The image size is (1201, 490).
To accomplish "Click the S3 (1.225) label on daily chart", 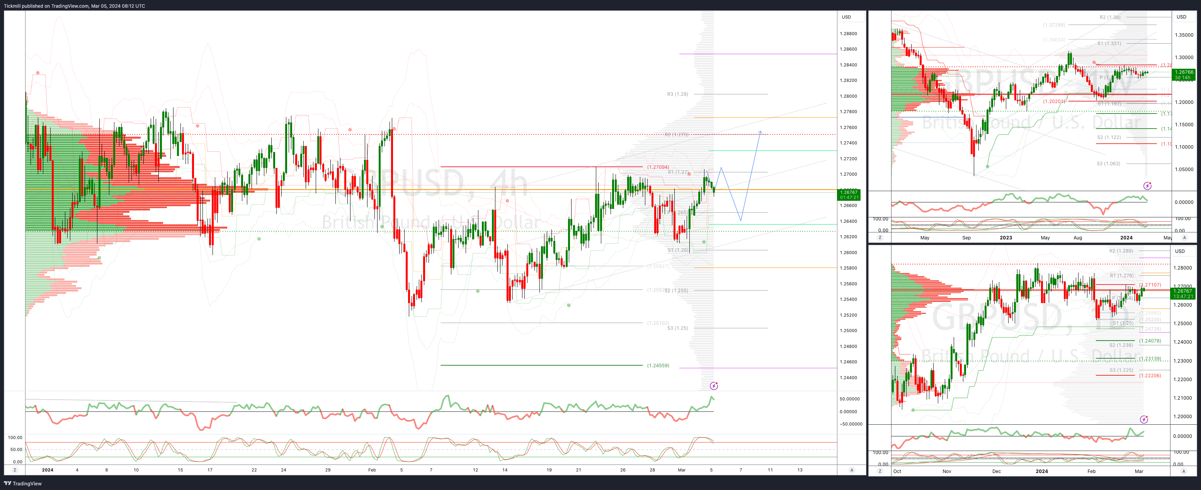I will pyautogui.click(x=1121, y=370).
